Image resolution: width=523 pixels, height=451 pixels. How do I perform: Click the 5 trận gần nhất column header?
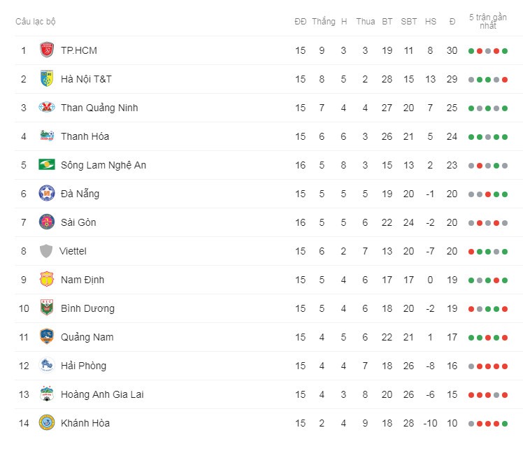[488, 22]
